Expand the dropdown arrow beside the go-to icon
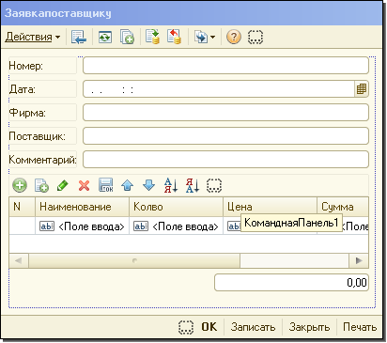Screen dimensions: 387x343 click(x=213, y=38)
